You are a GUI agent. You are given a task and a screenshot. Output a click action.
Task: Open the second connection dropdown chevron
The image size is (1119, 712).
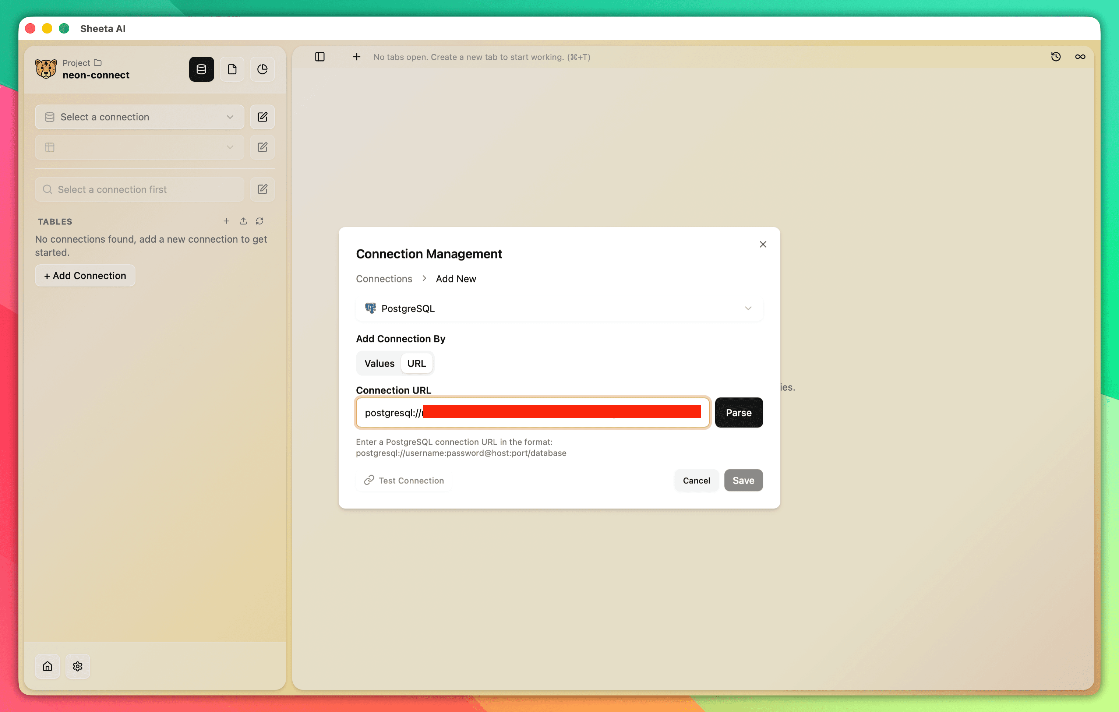coord(230,147)
